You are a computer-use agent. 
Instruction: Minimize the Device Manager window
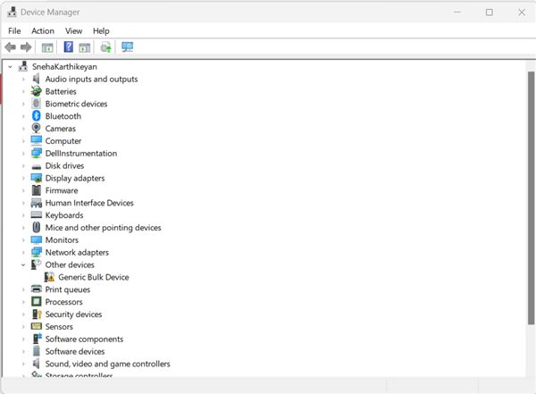click(457, 13)
